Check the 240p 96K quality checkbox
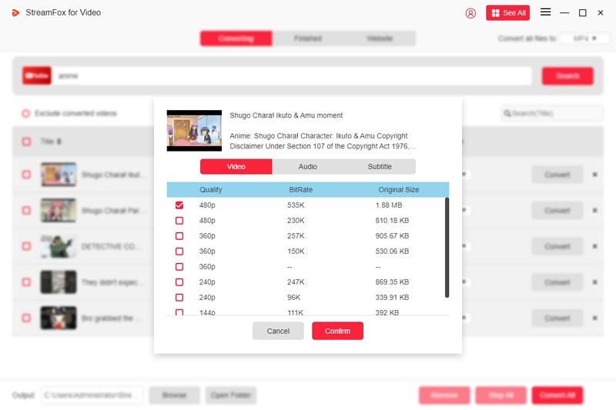 pos(179,298)
